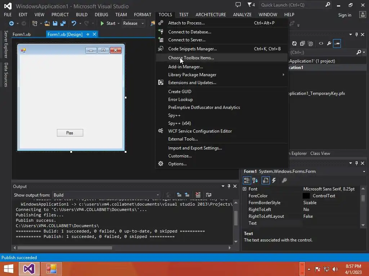Open Properties wrench in Solution Explorer
Image resolution: width=369 pixels, height=276 pixels.
pyautogui.click(x=329, y=43)
